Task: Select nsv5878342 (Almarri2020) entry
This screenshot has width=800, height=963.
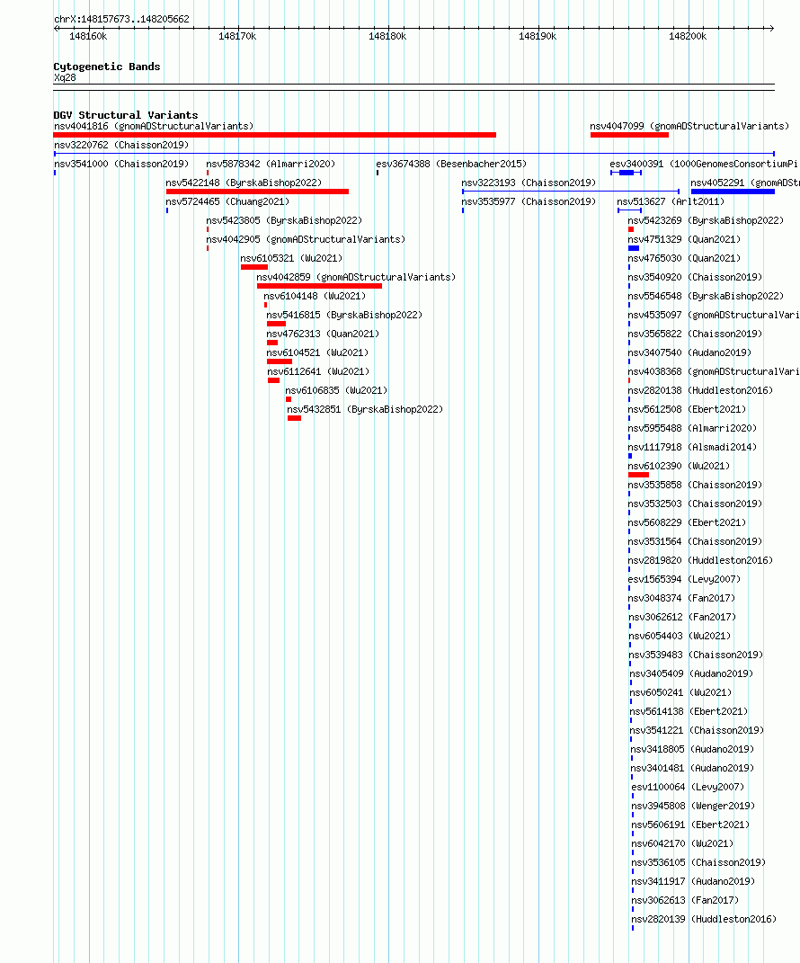Action: pos(271,164)
